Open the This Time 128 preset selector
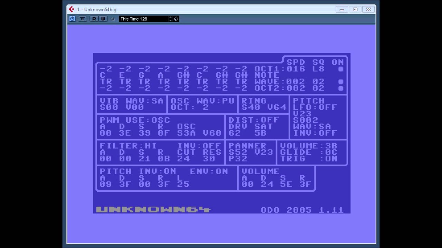 point(143,19)
